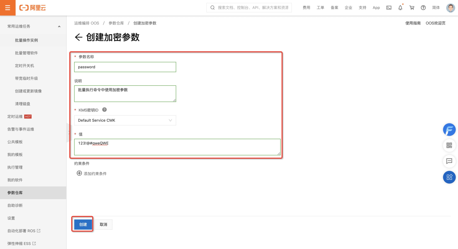Image resolution: width=458 pixels, height=249 pixels.
Task: Open the user avatar menu
Action: pos(451,8)
